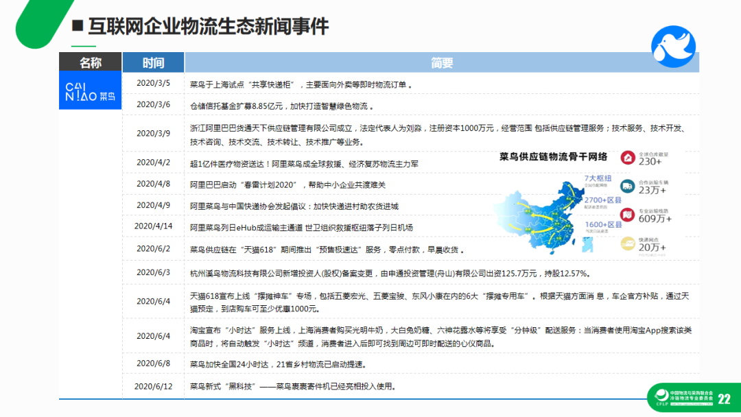Click the 2020/4/14 date cell

point(153,226)
